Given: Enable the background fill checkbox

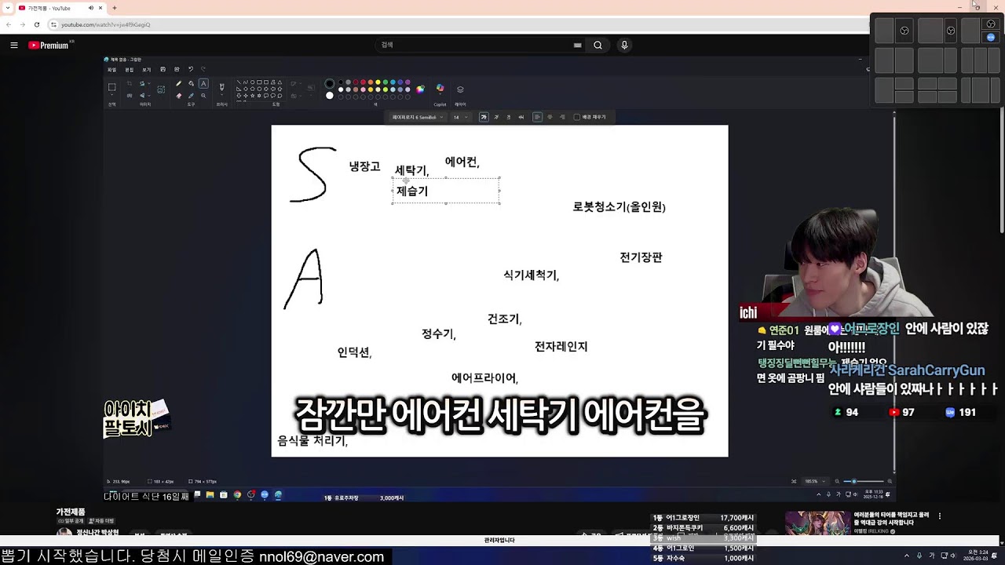Looking at the screenshot, I should coord(576,117).
